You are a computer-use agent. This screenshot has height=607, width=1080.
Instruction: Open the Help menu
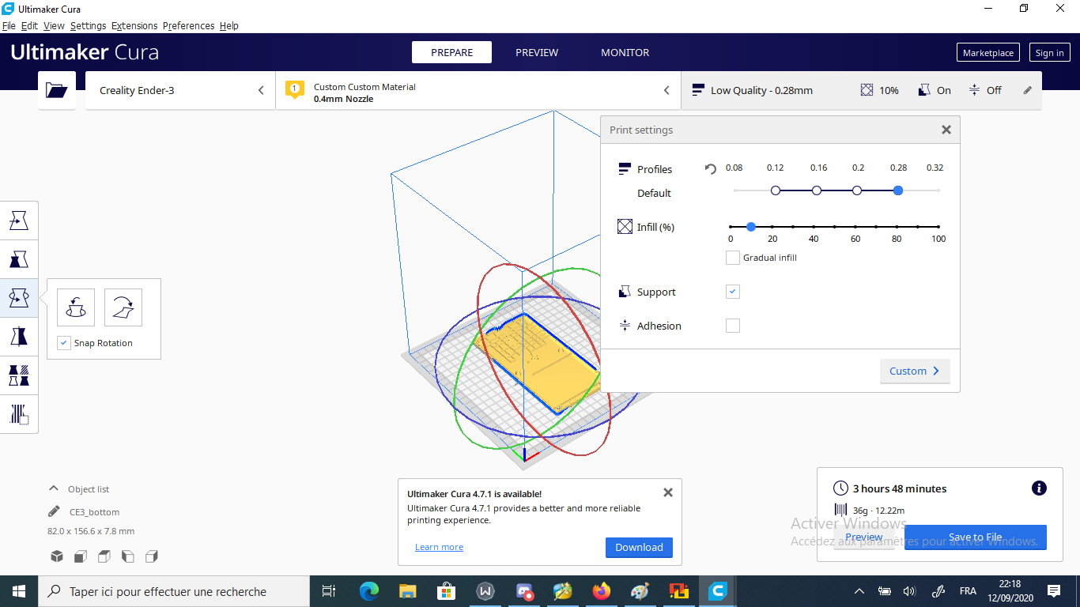pos(229,25)
